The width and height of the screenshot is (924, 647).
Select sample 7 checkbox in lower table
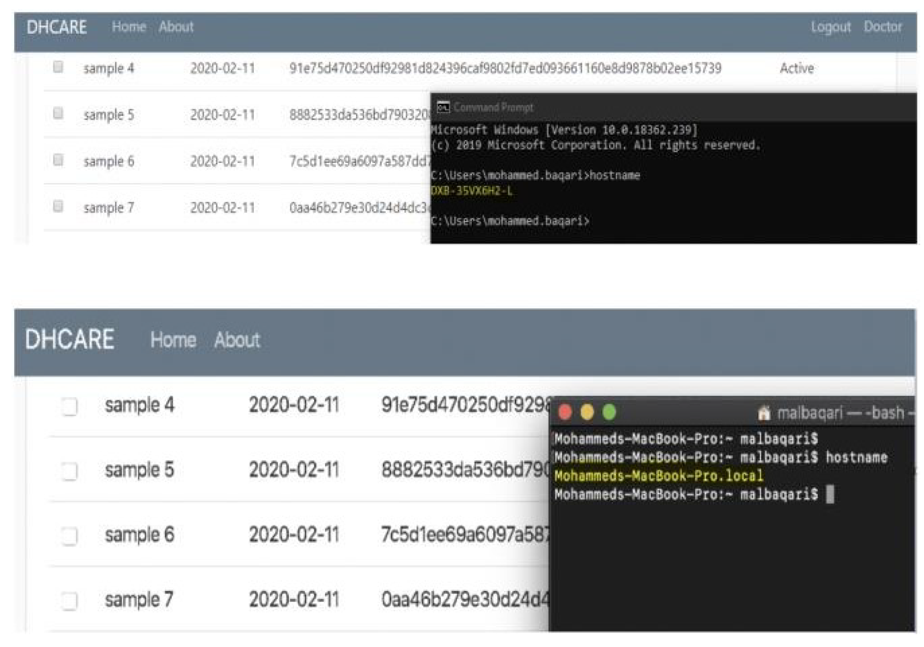coord(69,601)
